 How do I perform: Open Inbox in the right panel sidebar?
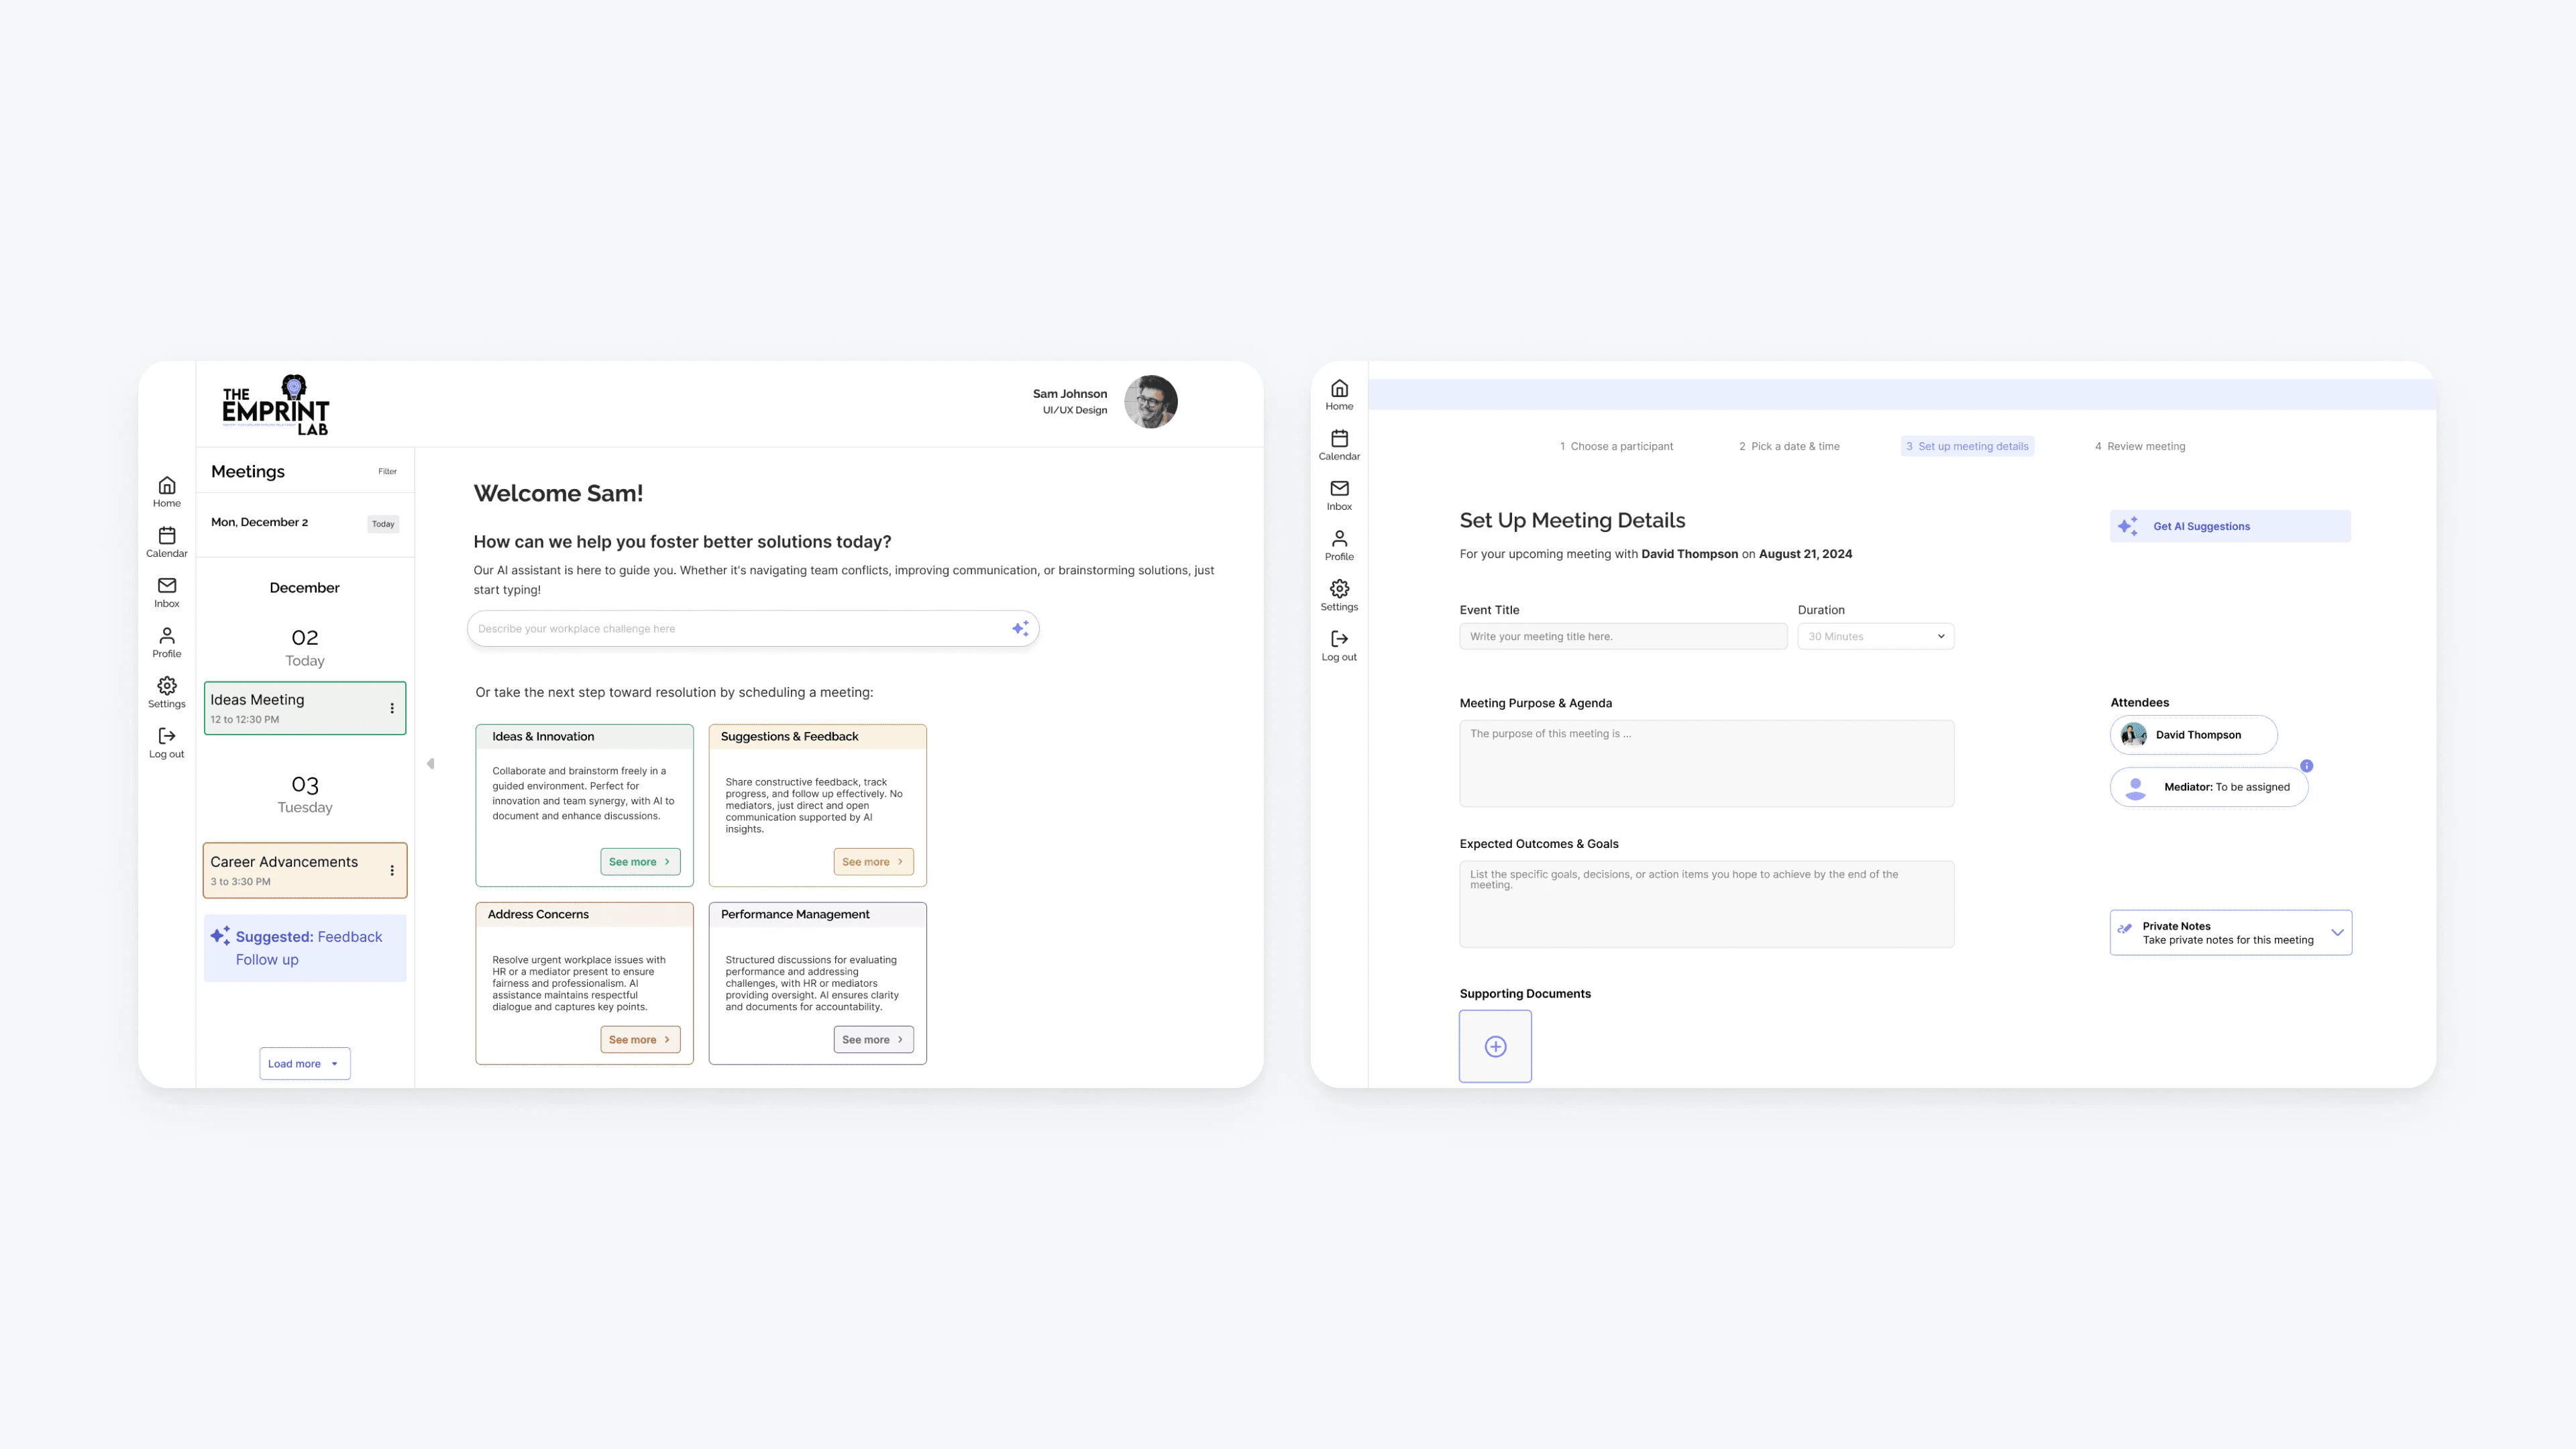1339,494
